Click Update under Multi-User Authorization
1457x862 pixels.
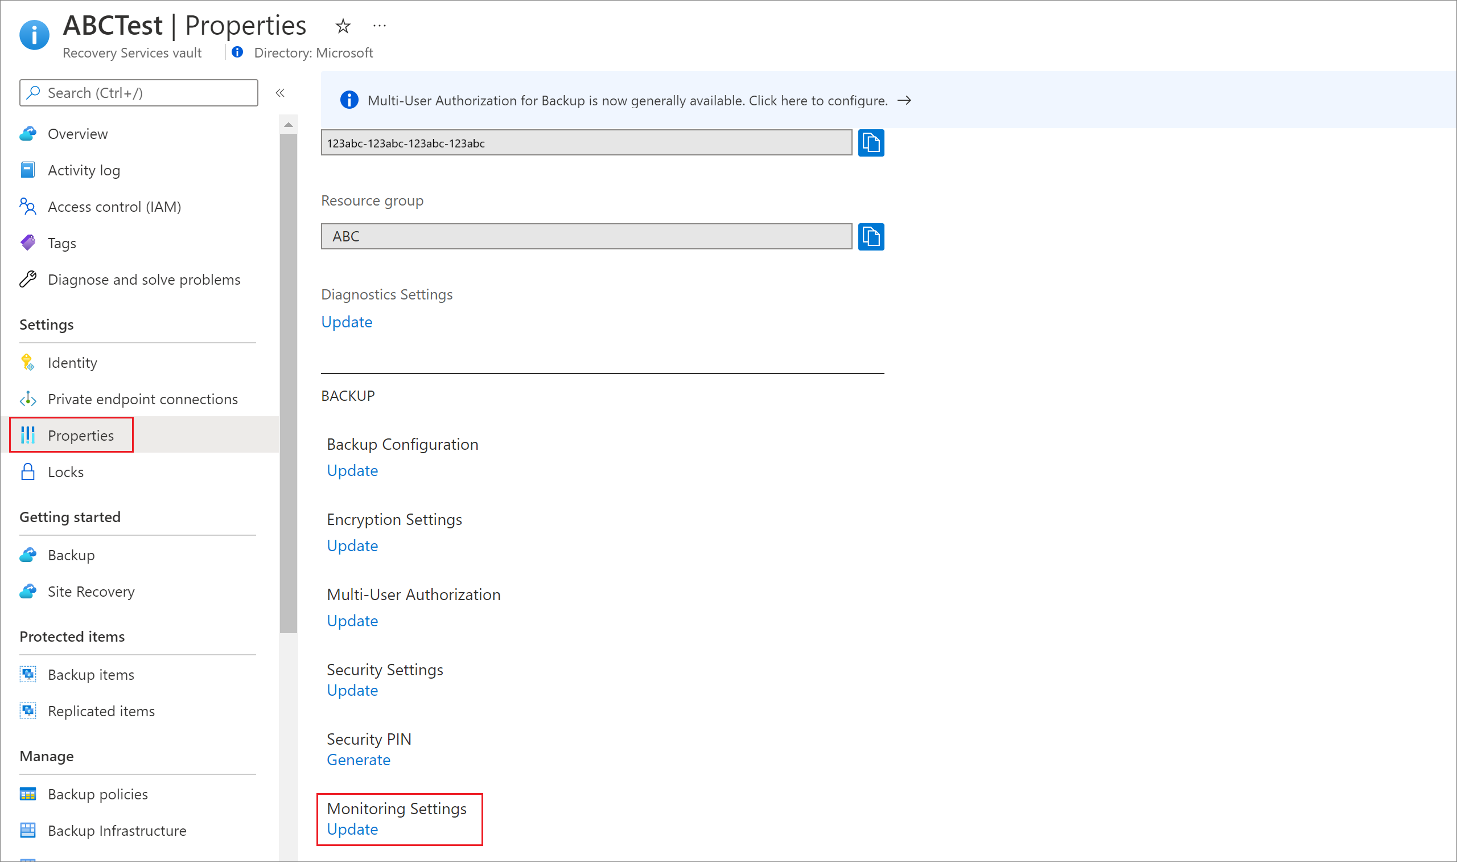click(351, 620)
